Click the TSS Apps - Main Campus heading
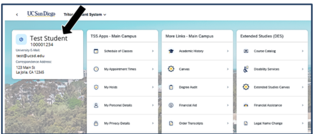The width and height of the screenshot is (313, 134). 114,36
